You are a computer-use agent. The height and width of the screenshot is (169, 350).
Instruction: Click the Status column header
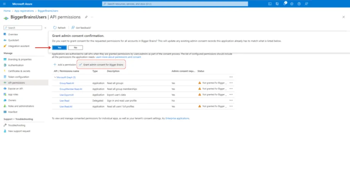pos(200,71)
